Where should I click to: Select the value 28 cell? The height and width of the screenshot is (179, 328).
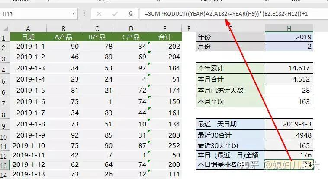289,90
